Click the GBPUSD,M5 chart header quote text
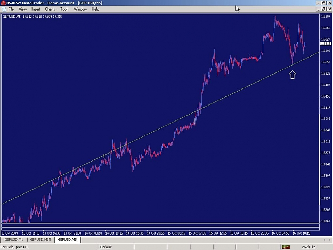Screen dimensions: 333x250 [x=33, y=17]
